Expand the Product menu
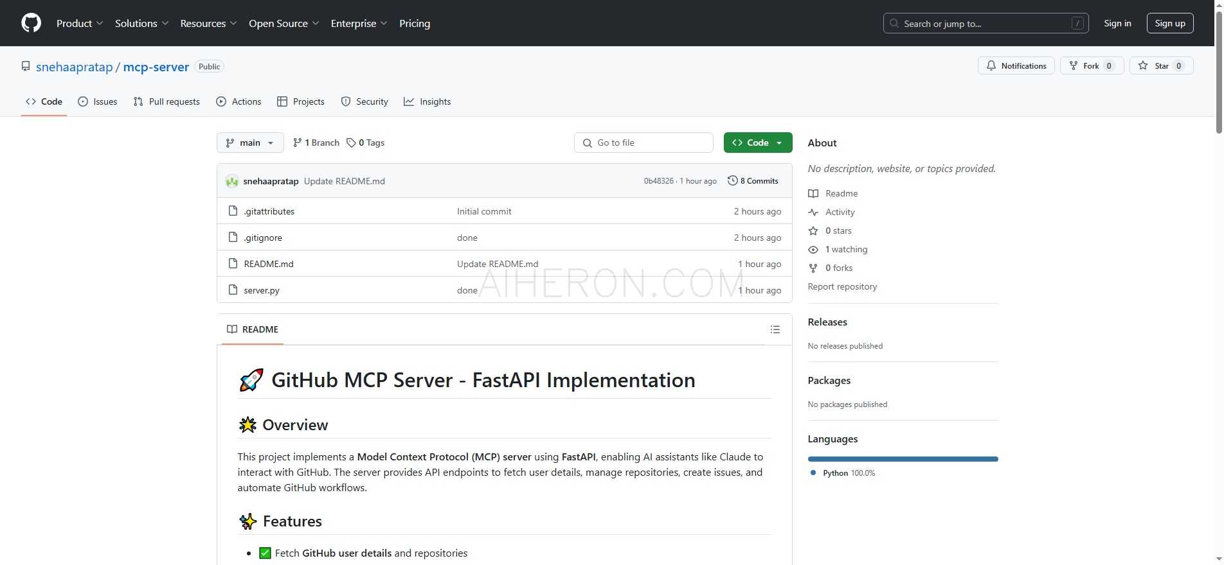This screenshot has height=565, width=1224. pyautogui.click(x=80, y=23)
